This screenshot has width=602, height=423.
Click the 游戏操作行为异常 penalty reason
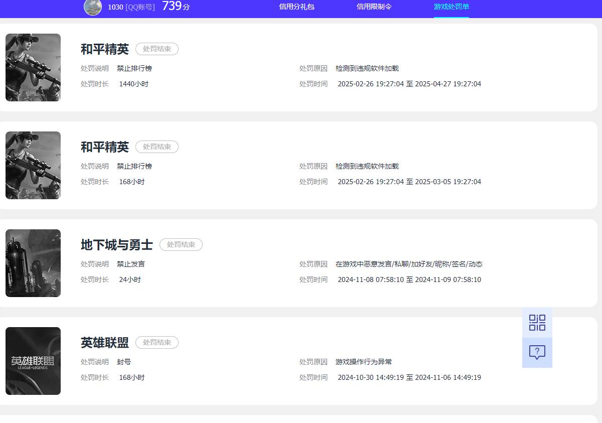click(x=363, y=362)
